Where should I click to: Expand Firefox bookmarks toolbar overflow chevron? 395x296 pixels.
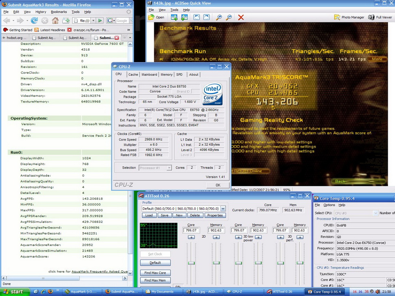pyautogui.click(x=129, y=30)
